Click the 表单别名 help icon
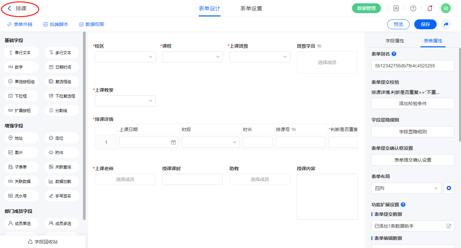The image size is (461, 248). [394, 54]
